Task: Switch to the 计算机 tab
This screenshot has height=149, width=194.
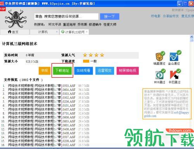Action: 43,32
